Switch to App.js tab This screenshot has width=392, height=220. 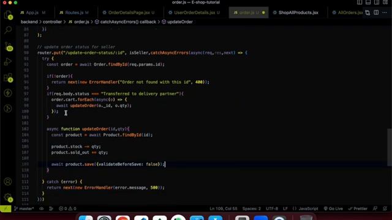click(x=32, y=13)
